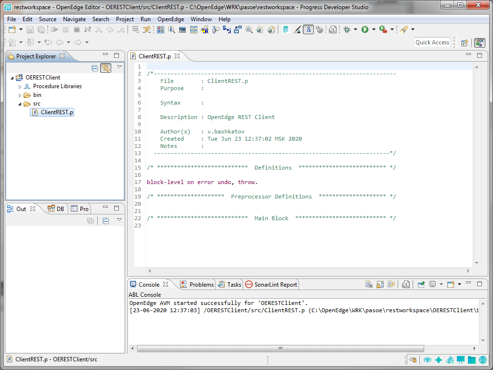
Task: Click the Pin Console icon
Action: point(421,284)
